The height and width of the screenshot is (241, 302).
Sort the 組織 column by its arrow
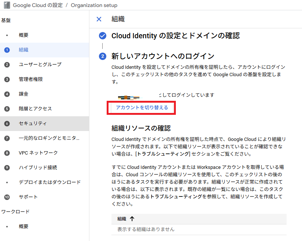pos(132,219)
